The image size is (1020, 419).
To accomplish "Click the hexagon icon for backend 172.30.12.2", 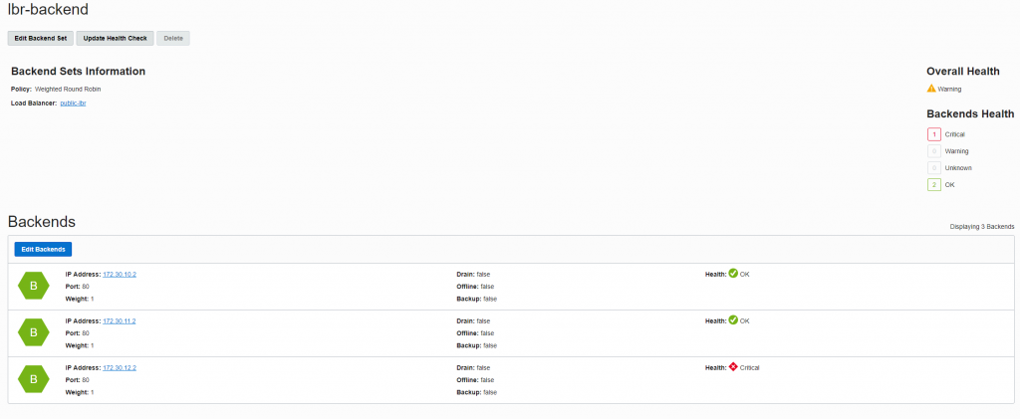I will tap(33, 379).
